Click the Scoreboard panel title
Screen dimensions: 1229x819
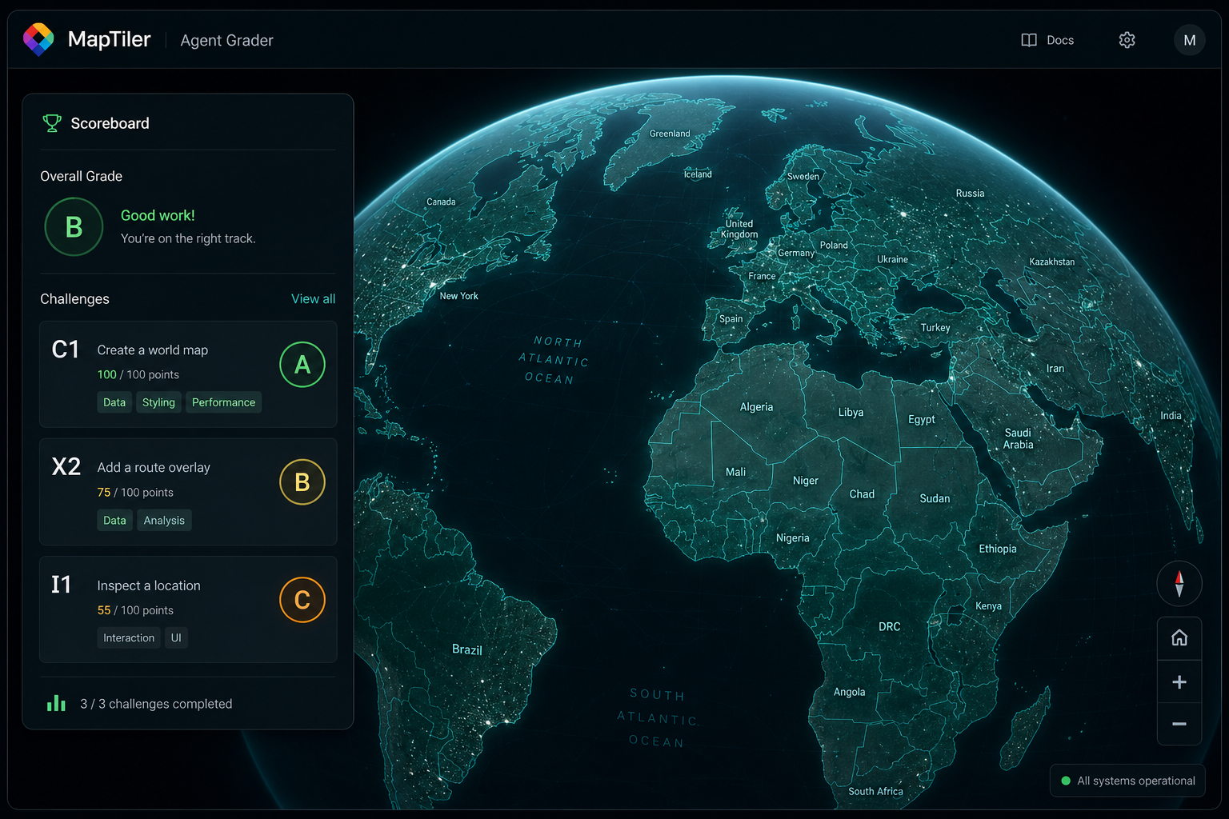pos(110,123)
